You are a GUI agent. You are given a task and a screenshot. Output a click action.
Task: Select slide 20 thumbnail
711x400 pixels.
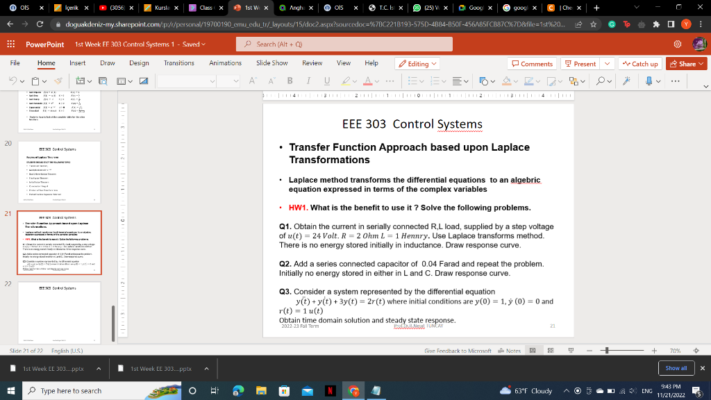(59, 172)
